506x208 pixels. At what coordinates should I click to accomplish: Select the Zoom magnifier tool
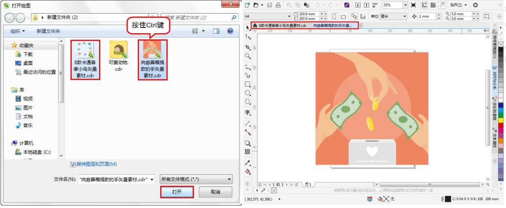(248, 56)
